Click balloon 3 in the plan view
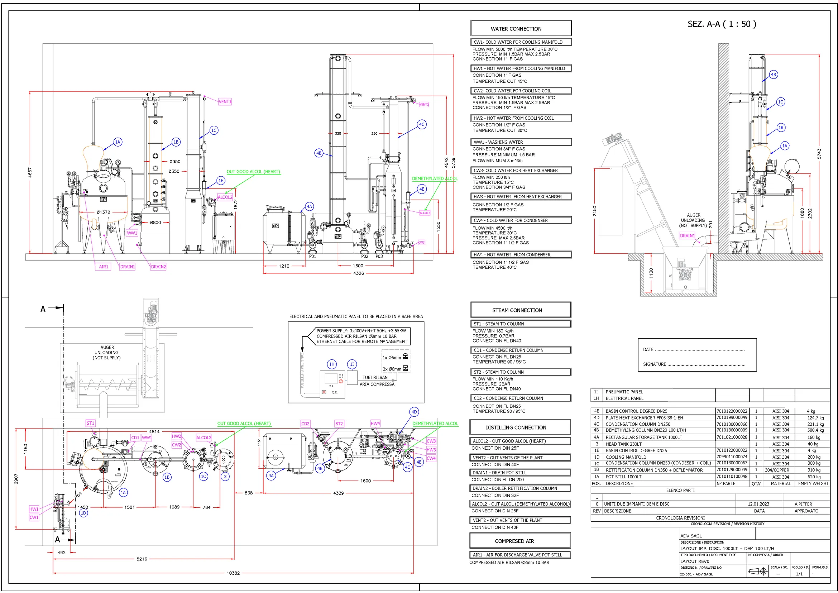Image resolution: width=838 pixels, height=593 pixels. pos(225,477)
